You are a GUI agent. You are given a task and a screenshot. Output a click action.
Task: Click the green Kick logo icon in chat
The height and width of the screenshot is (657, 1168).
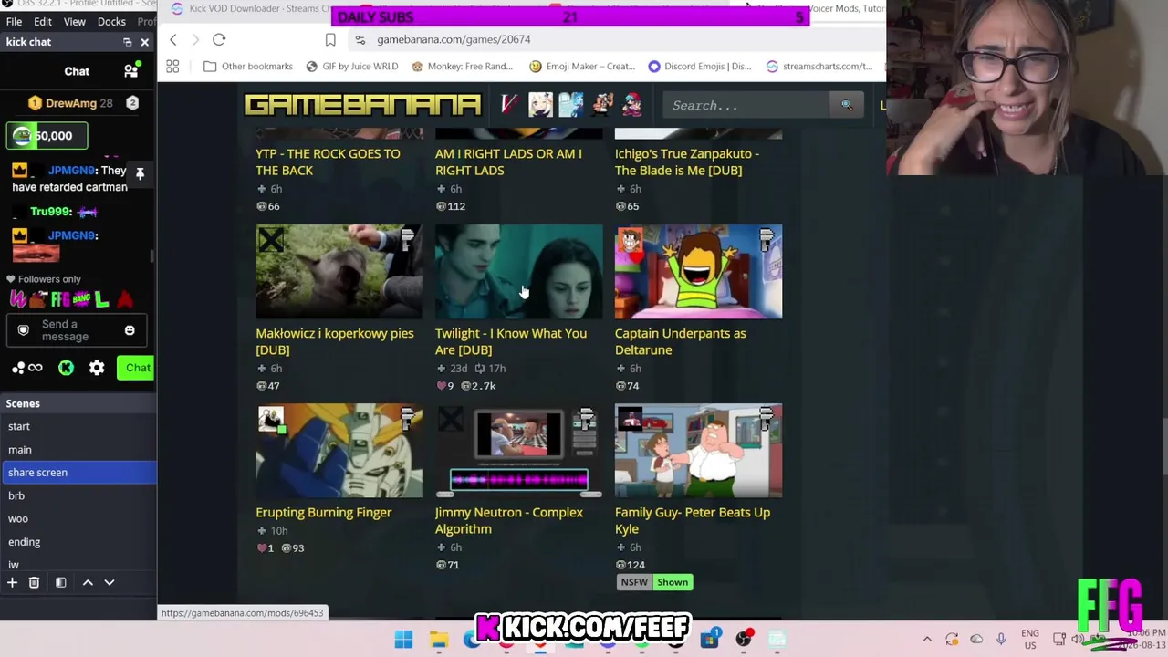tap(66, 368)
